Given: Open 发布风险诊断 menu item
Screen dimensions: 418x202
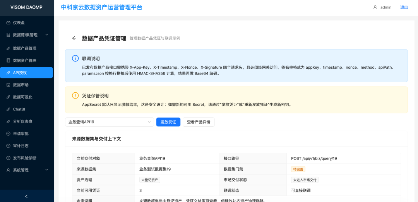Looking at the screenshot, I should point(27,158).
